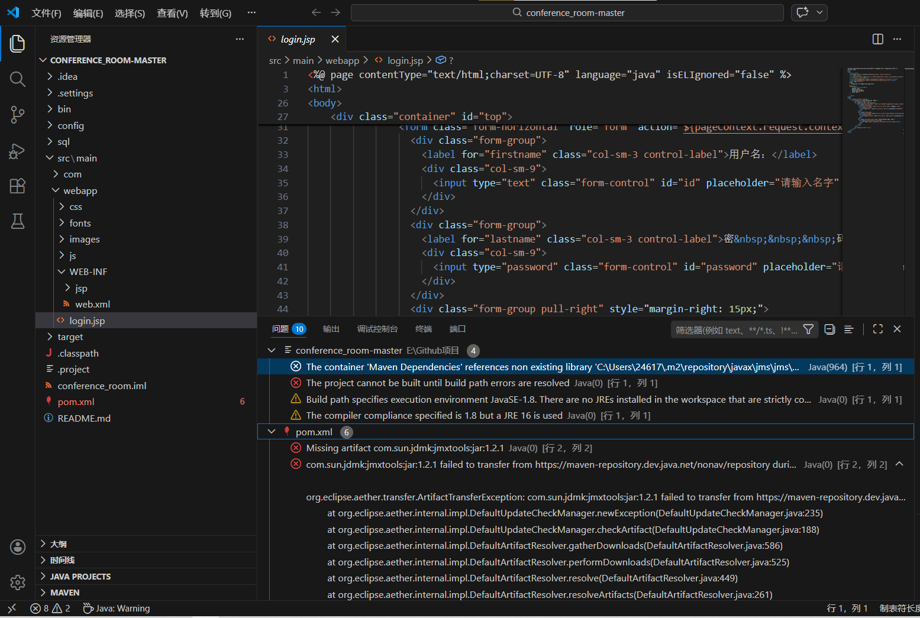The width and height of the screenshot is (920, 618).
Task: Click errors and warnings count in status bar
Action: 50,608
